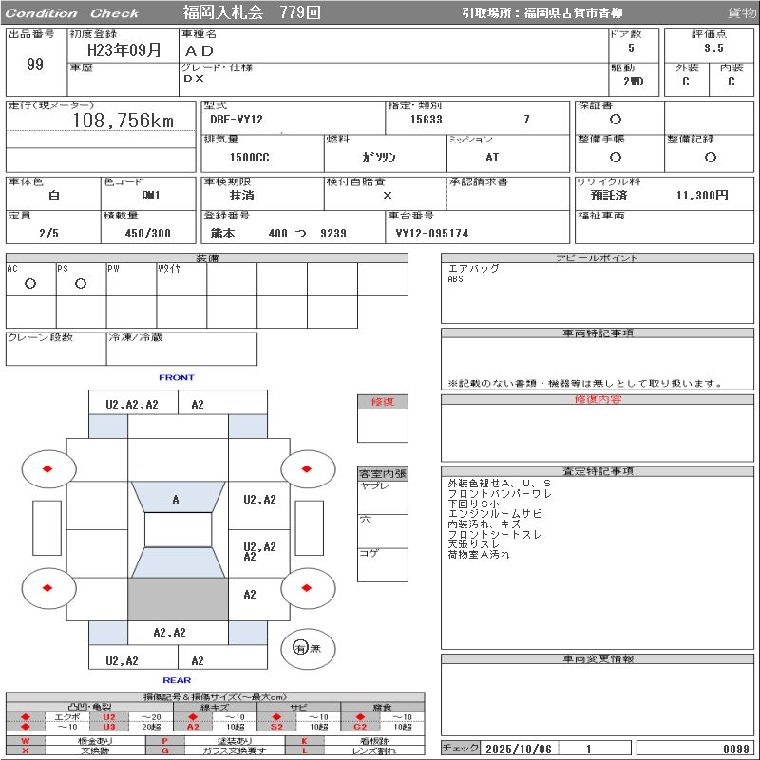Click the × mark under 検付自賠責
Screen dimensions: 760x760
(x=388, y=196)
